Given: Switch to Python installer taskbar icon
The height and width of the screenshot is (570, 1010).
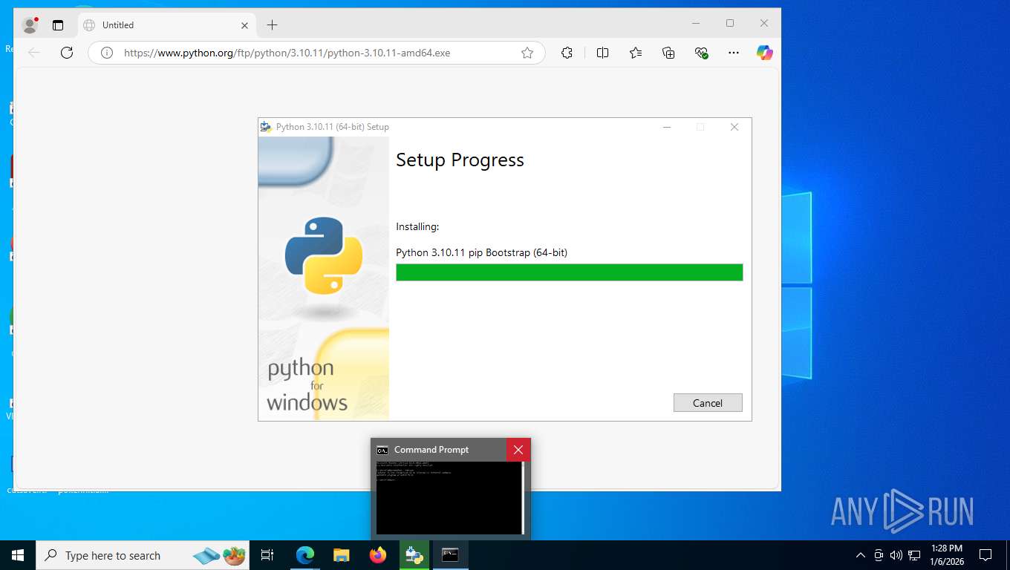Looking at the screenshot, I should tap(414, 555).
